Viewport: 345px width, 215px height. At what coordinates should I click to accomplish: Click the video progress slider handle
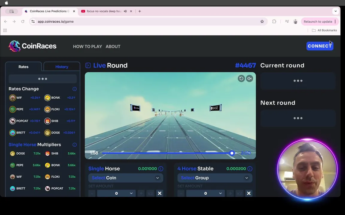tap(232, 153)
